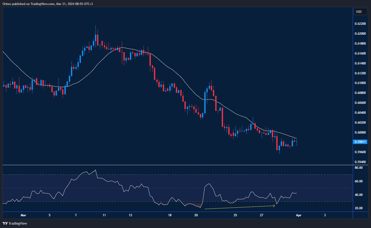Click the March 25 date label on the axis
Screen dimensions: 371x228
point(235,215)
